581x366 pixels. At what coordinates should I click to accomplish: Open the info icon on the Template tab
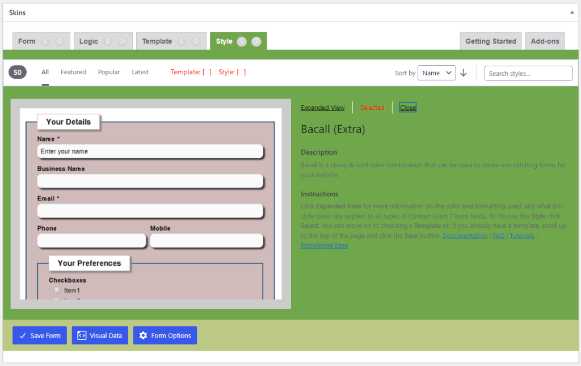point(196,41)
